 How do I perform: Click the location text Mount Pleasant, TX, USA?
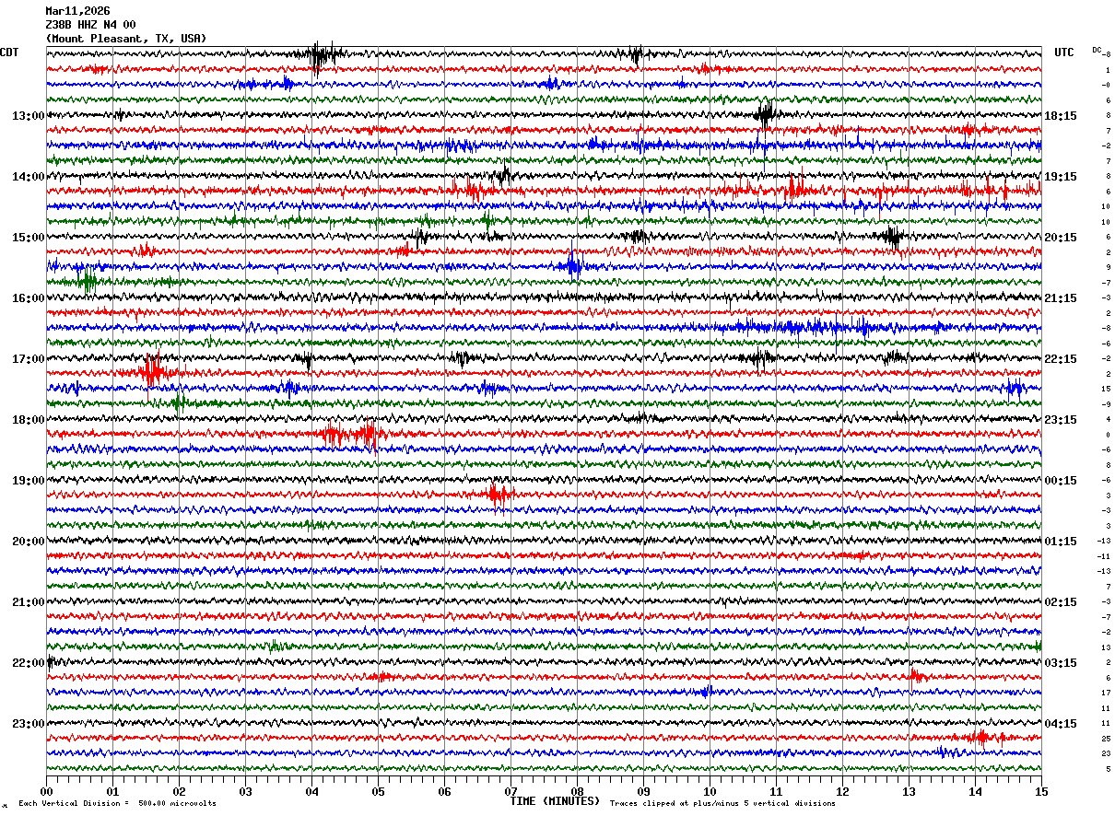[126, 39]
